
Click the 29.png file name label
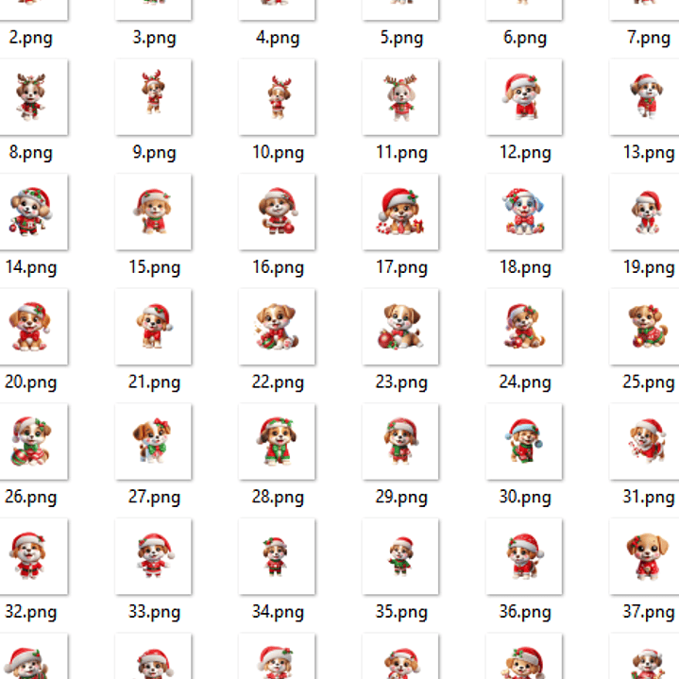coord(401,497)
